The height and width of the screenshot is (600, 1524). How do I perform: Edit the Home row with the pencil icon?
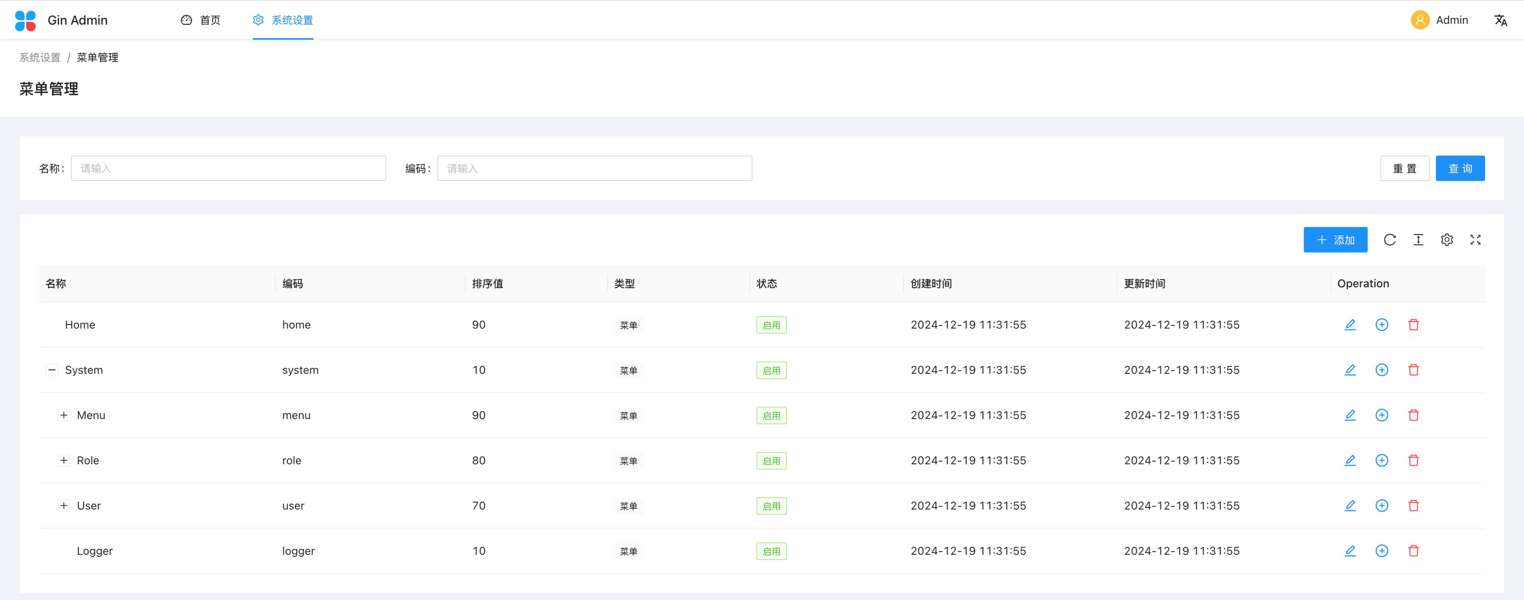pyautogui.click(x=1350, y=324)
